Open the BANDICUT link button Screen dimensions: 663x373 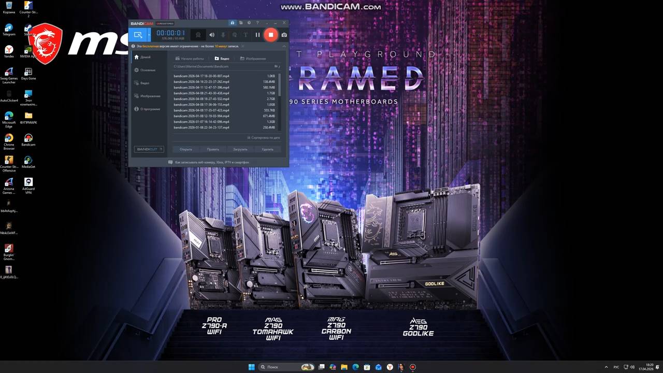click(x=149, y=149)
